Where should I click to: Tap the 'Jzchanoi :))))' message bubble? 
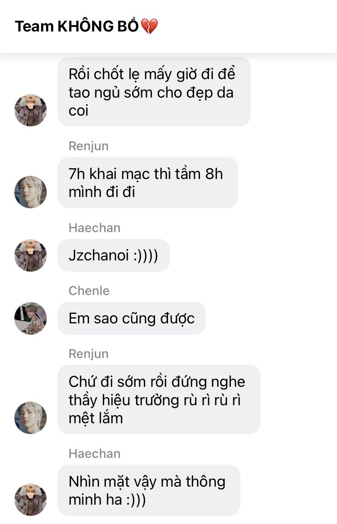click(x=114, y=255)
